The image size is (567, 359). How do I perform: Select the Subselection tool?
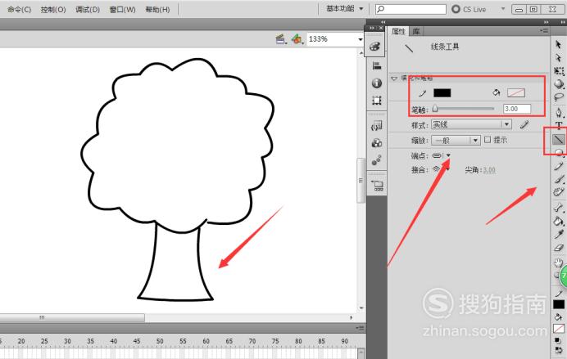pos(558,58)
